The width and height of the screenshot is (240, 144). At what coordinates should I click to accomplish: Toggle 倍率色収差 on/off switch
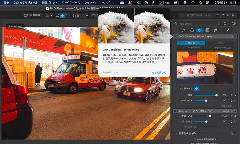(x=176, y=134)
